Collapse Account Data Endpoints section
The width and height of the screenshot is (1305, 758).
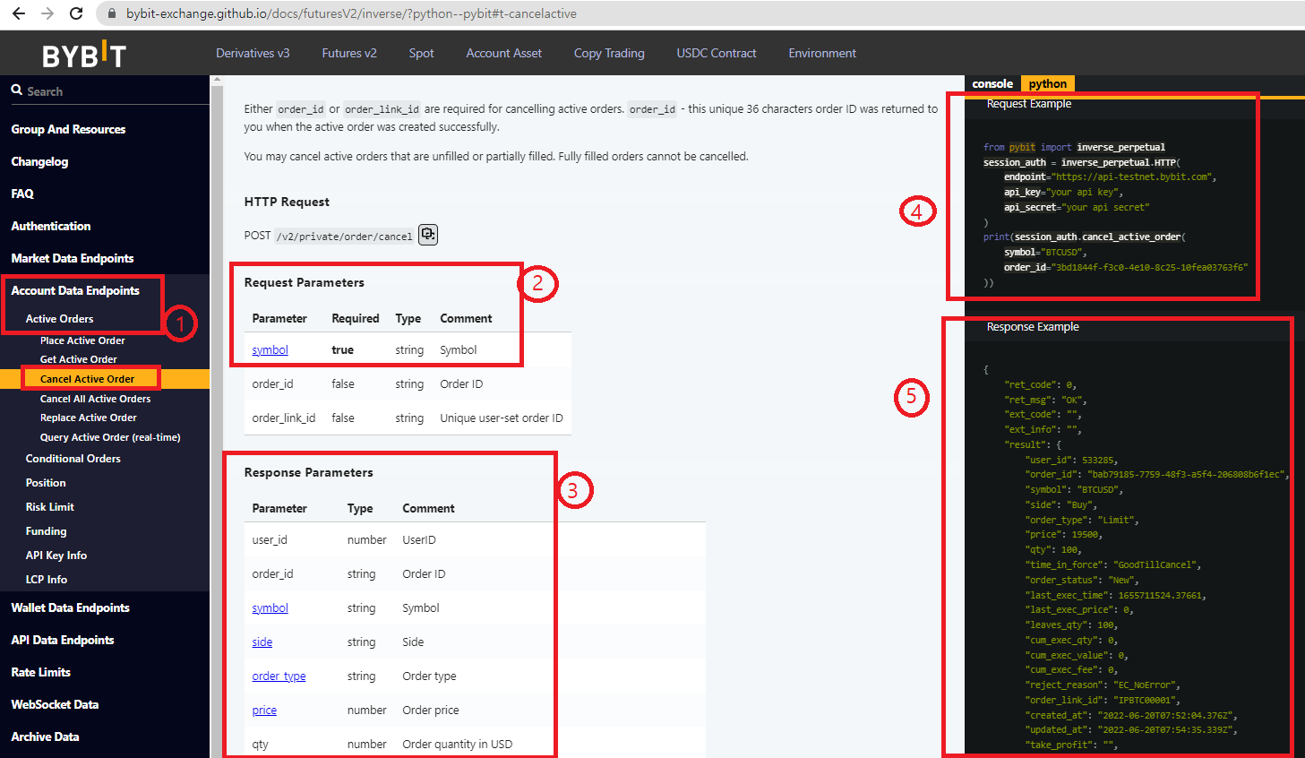pyautogui.click(x=75, y=290)
